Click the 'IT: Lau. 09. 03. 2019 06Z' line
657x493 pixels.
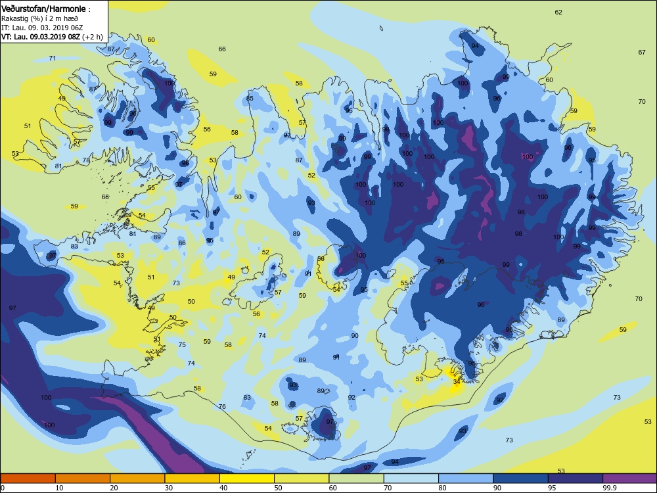[42, 28]
